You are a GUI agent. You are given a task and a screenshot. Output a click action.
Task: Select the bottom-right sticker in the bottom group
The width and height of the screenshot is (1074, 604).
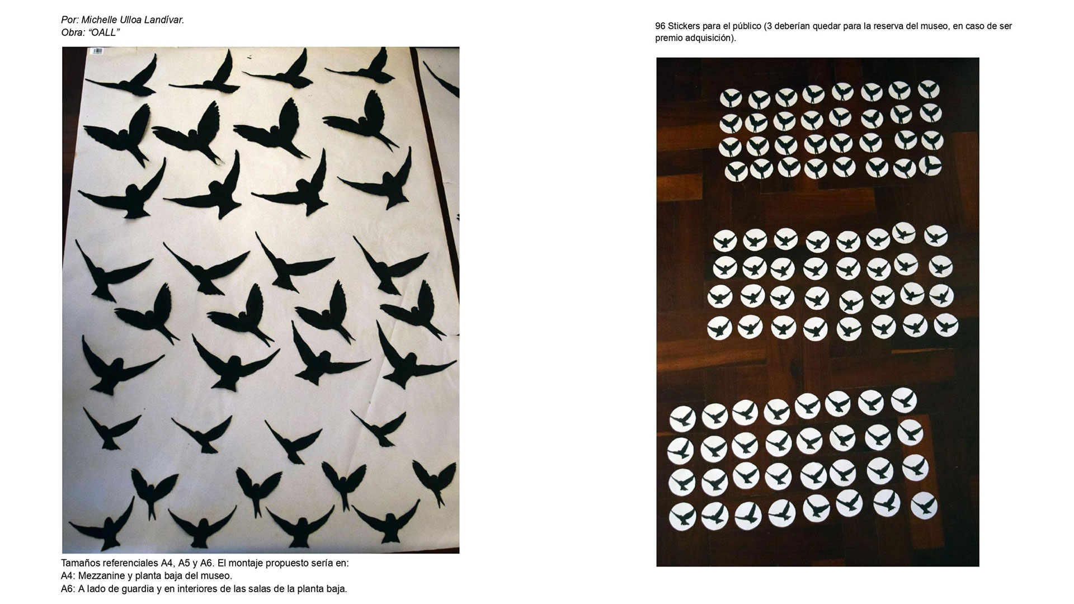[x=924, y=506]
